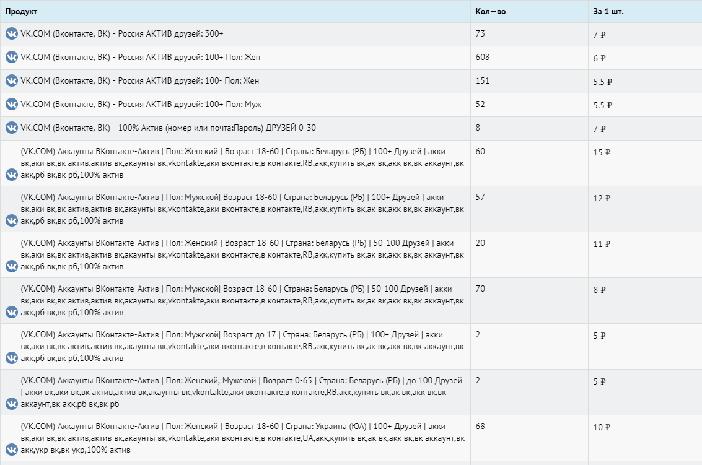Image resolution: width=702 pixels, height=465 pixels.
Task: Select quantity value '20'
Action: [x=480, y=243]
